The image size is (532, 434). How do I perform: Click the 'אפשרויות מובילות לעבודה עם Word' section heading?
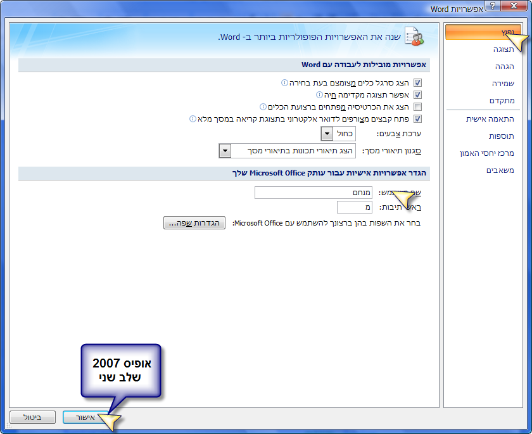tap(364, 65)
